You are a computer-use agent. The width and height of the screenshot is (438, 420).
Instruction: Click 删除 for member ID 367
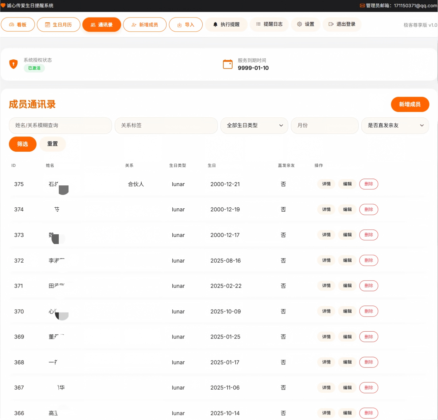[x=369, y=388]
